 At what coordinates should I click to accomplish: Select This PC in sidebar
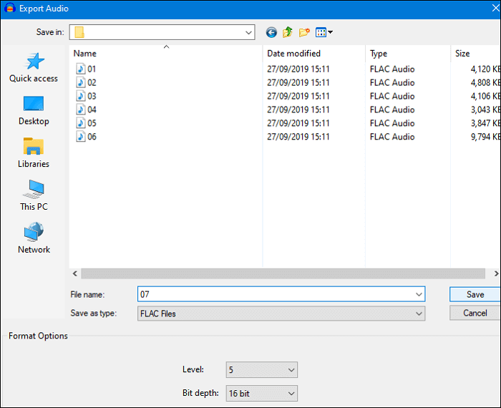(x=34, y=195)
